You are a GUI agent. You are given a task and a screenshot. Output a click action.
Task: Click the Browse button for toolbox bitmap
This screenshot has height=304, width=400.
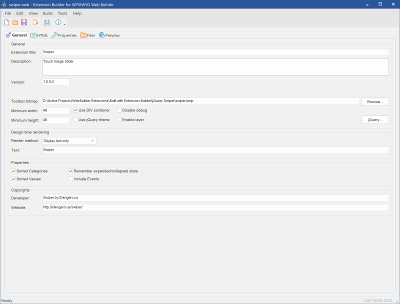pyautogui.click(x=375, y=101)
